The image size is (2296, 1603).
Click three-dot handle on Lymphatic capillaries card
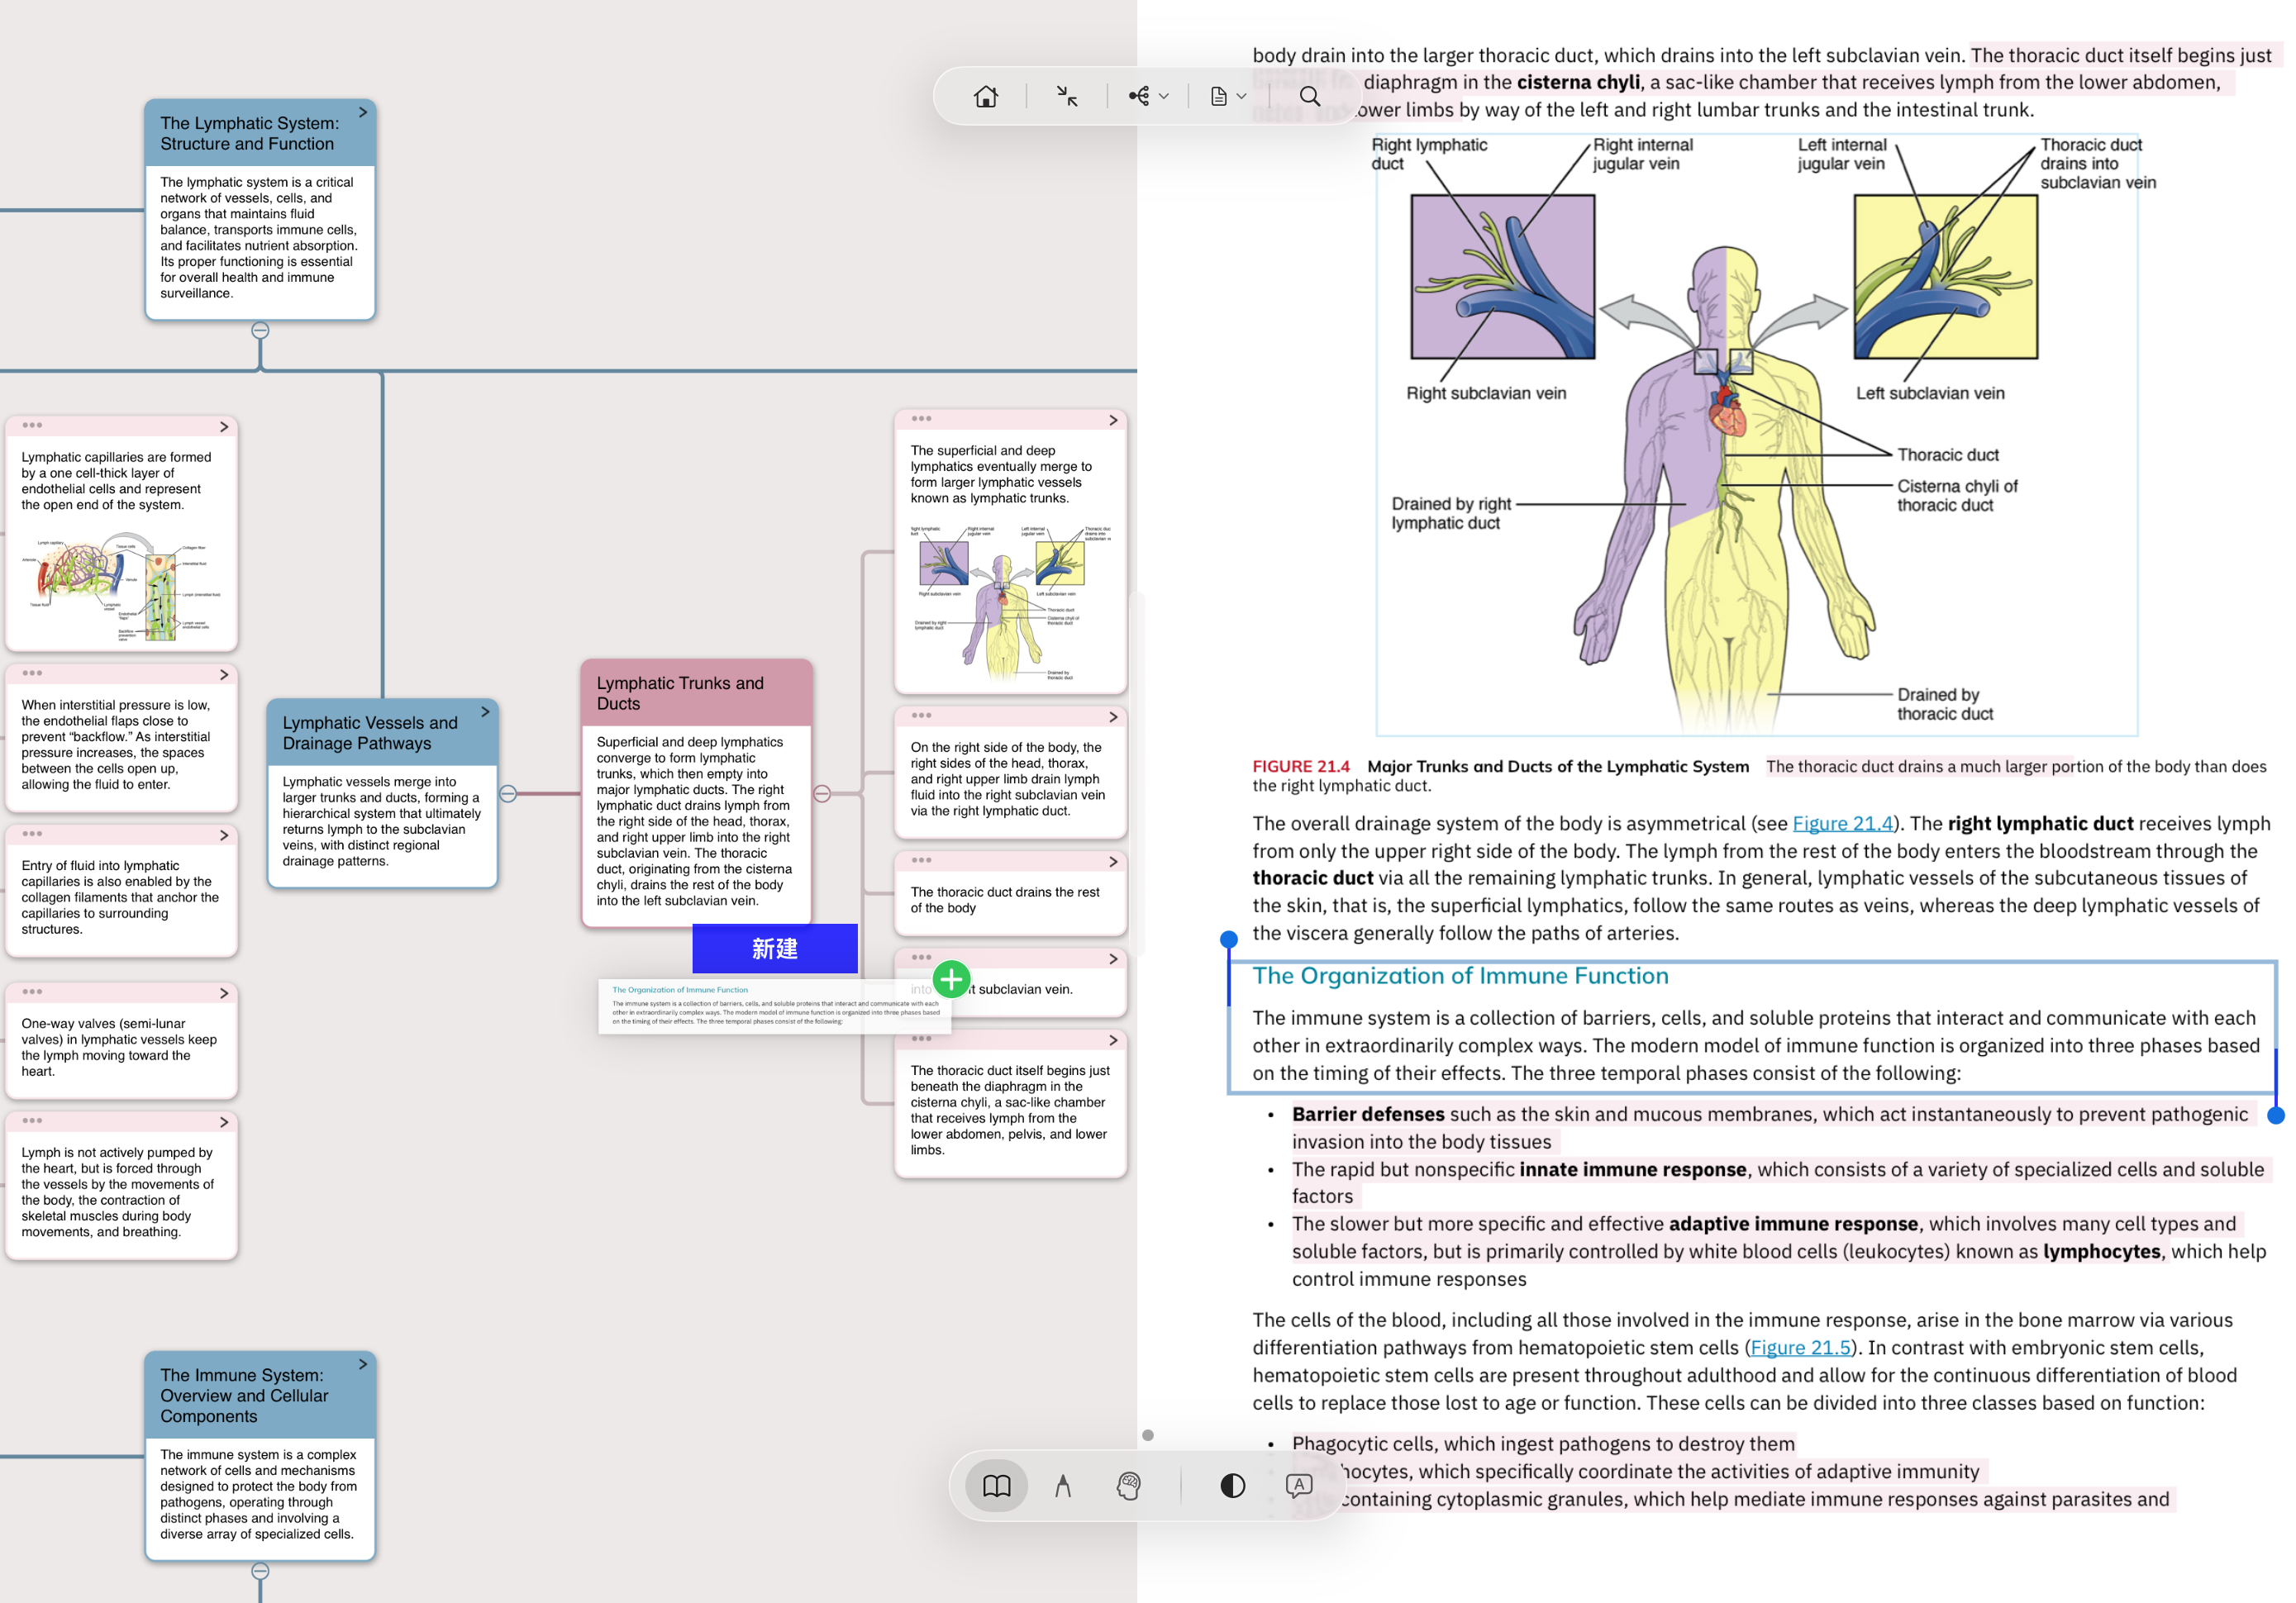coord(32,425)
